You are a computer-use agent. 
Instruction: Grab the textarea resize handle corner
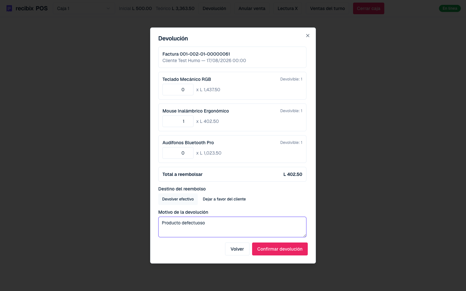(305, 235)
